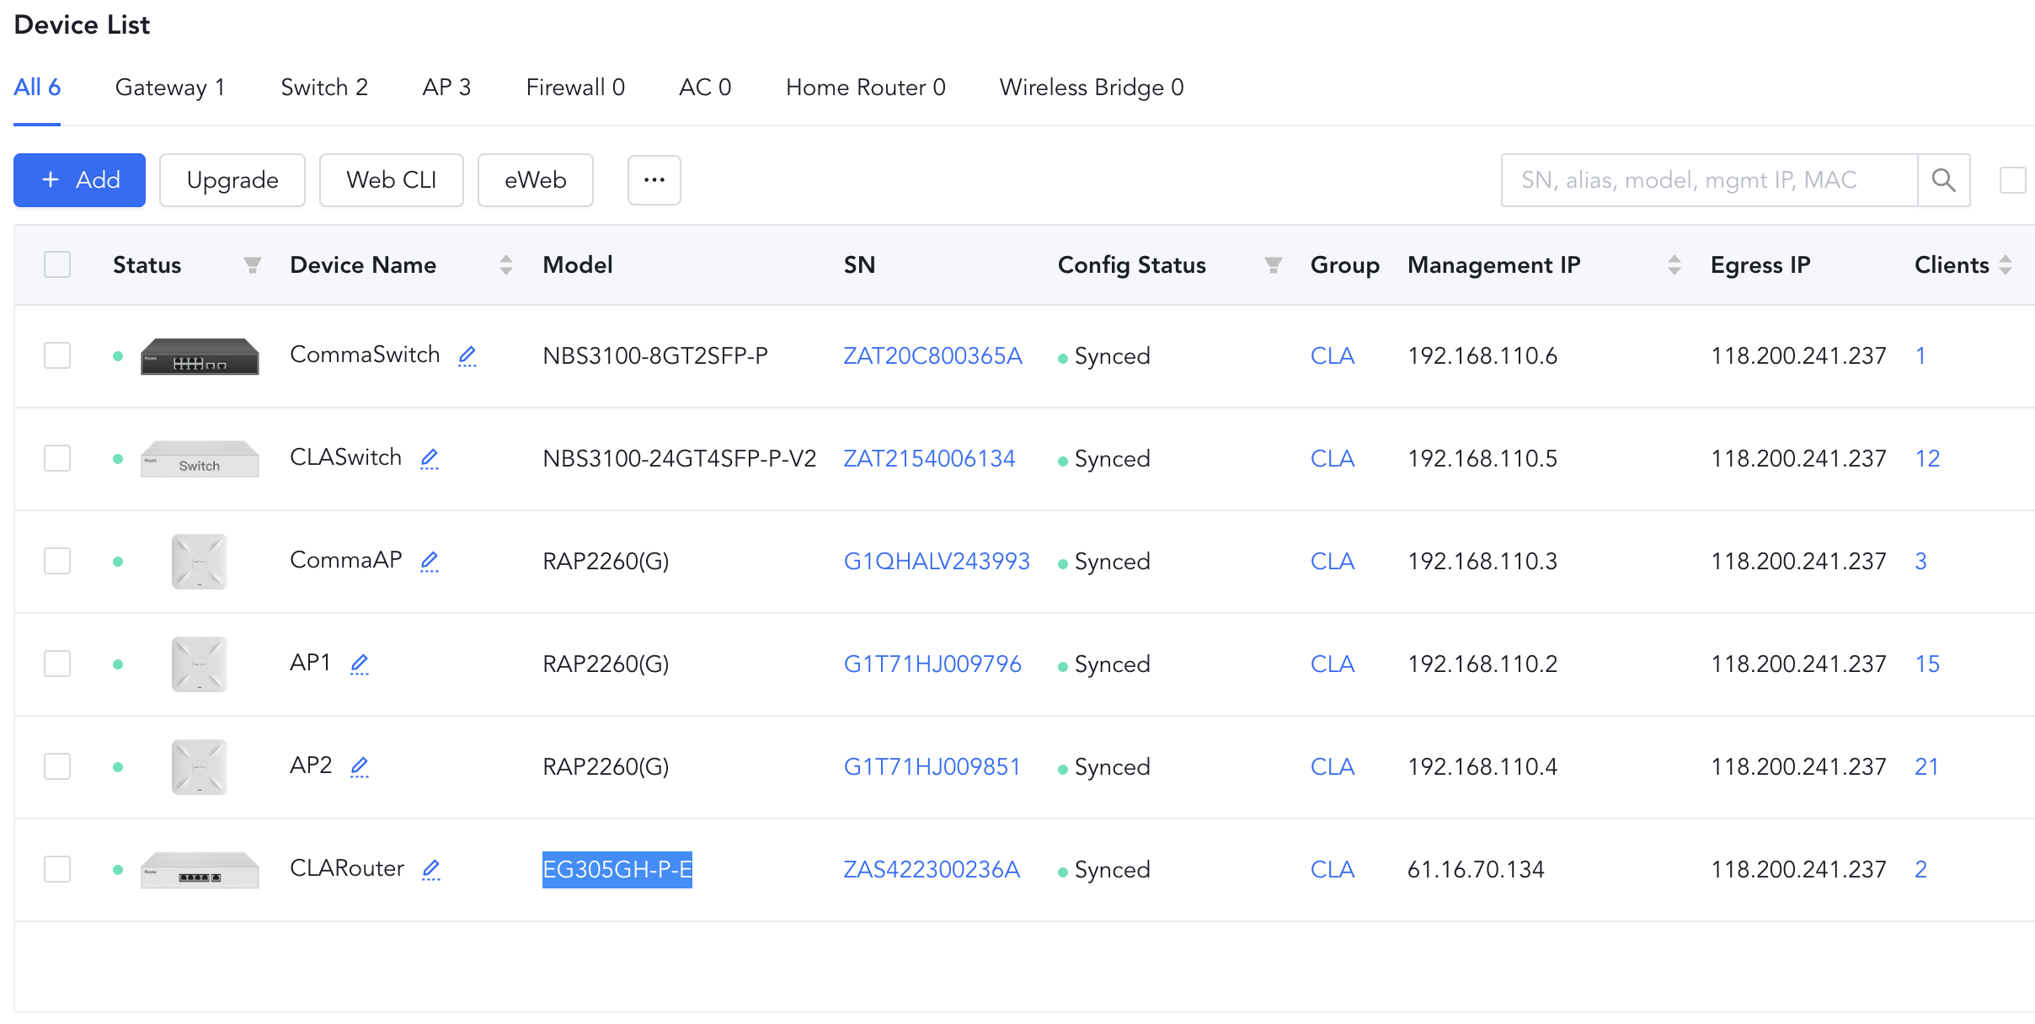The image size is (2035, 1024).
Task: Tick the CommaSwitch row checkbox
Action: 57,355
